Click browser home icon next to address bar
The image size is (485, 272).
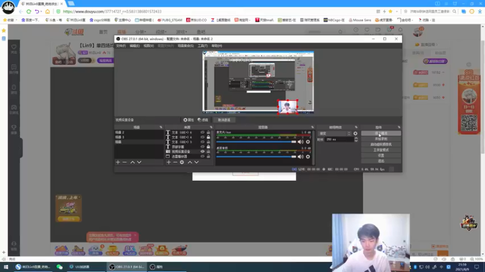tap(48, 11)
